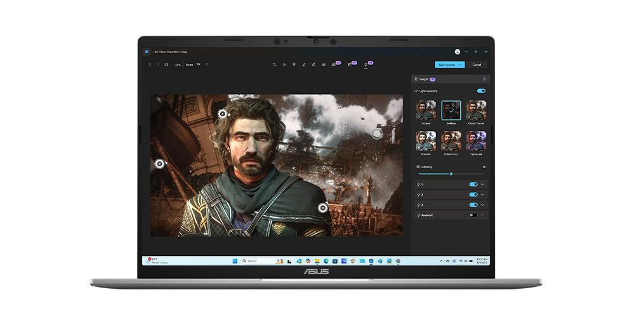Image resolution: width=632 pixels, height=316 pixels.
Task: Open the Super resolution AI tool
Action: (334, 64)
